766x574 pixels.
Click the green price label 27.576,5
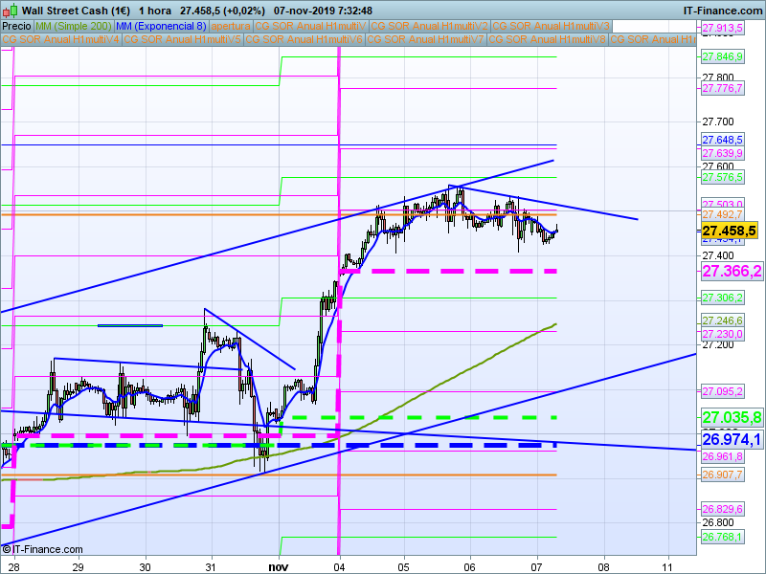pos(722,177)
